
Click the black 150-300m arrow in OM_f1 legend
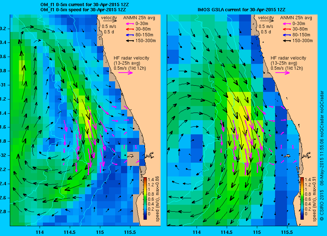point(130,41)
